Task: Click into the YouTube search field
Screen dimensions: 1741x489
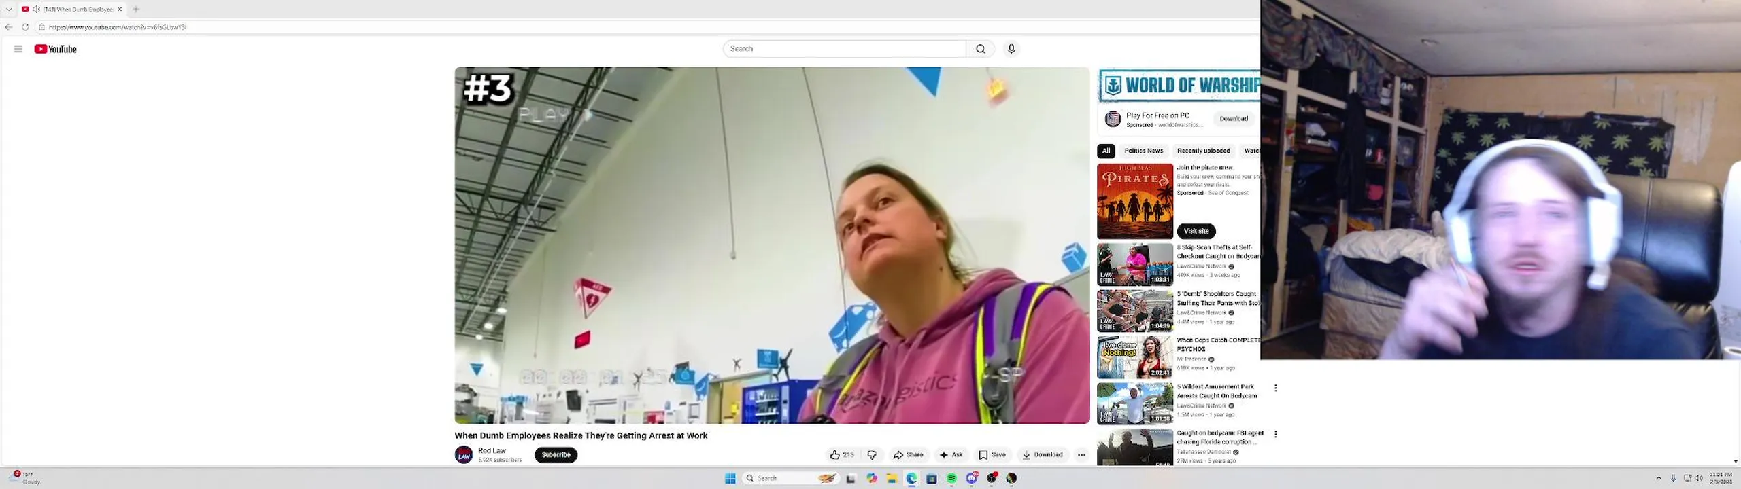Action: click(x=844, y=49)
